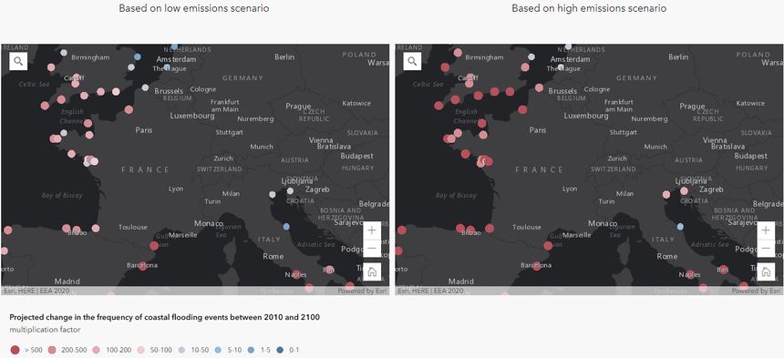Click the > 500 legend swatch
This screenshot has width=784, height=358.
pyautogui.click(x=15, y=350)
